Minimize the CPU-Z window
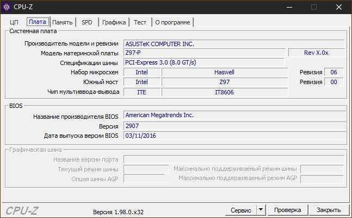 click(x=289, y=7)
